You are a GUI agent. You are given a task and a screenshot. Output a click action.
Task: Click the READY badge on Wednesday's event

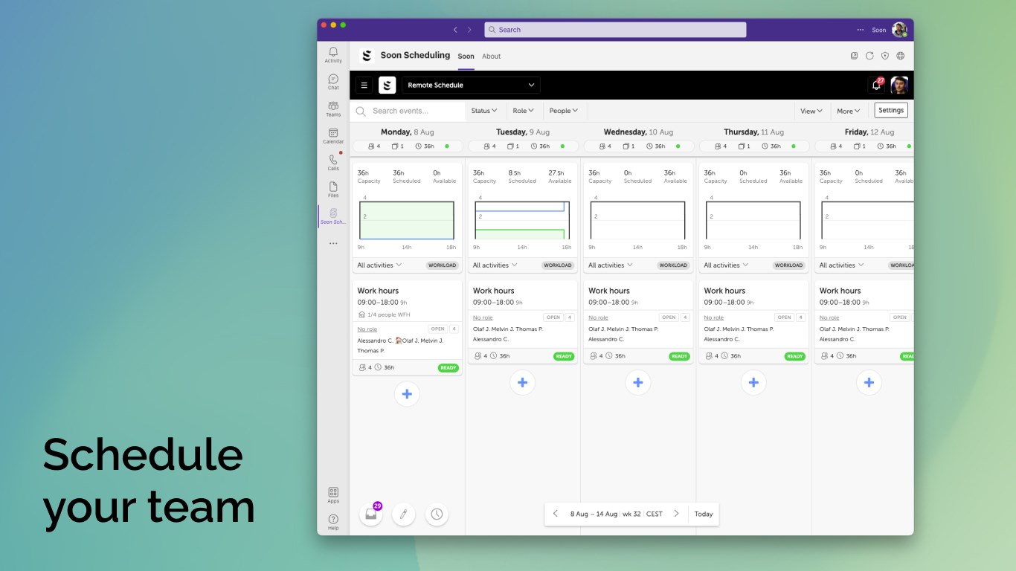pyautogui.click(x=680, y=356)
